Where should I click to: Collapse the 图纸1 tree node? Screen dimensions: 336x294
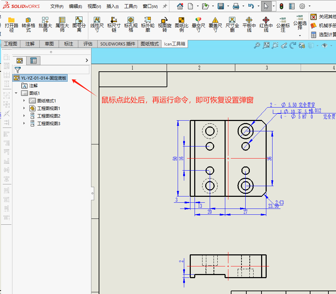click(16, 93)
